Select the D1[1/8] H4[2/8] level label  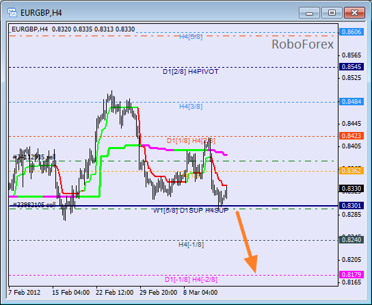(191, 141)
